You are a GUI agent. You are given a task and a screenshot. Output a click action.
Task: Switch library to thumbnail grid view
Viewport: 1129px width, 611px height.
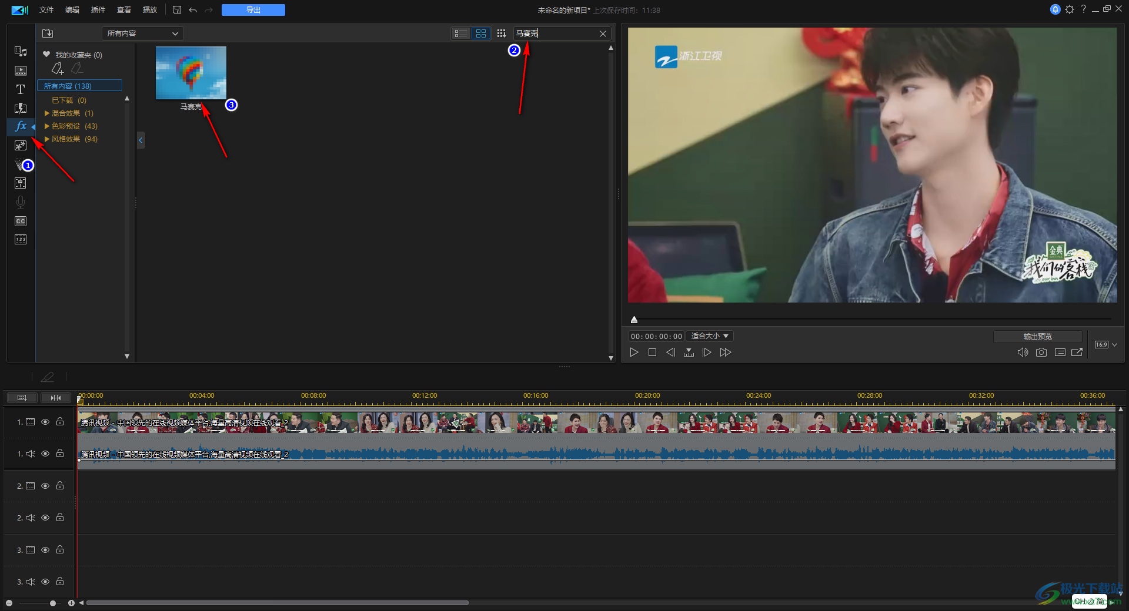[481, 33]
